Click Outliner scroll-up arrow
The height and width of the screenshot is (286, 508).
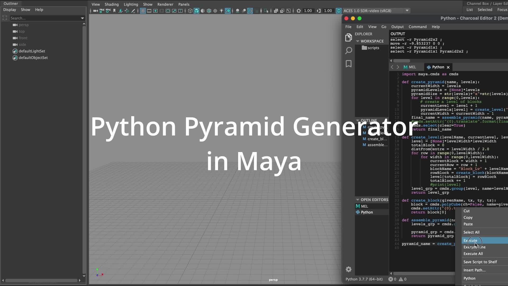click(84, 24)
